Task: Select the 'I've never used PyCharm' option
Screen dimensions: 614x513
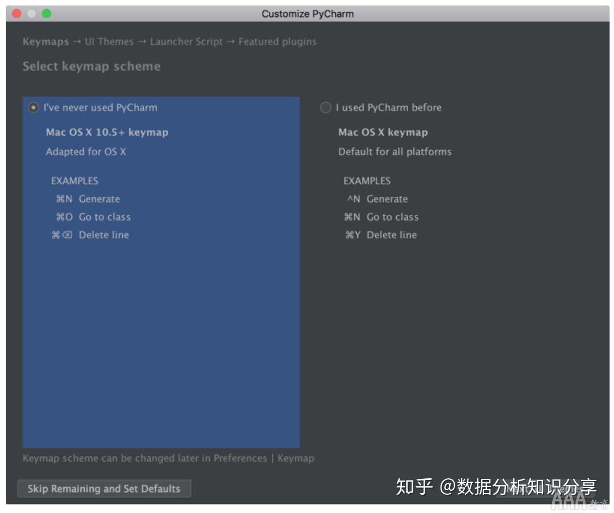Action: (34, 107)
